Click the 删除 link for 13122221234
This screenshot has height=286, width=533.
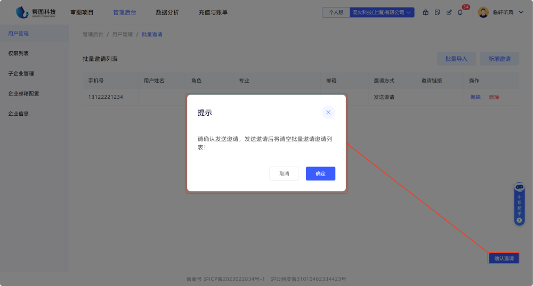[x=494, y=97]
